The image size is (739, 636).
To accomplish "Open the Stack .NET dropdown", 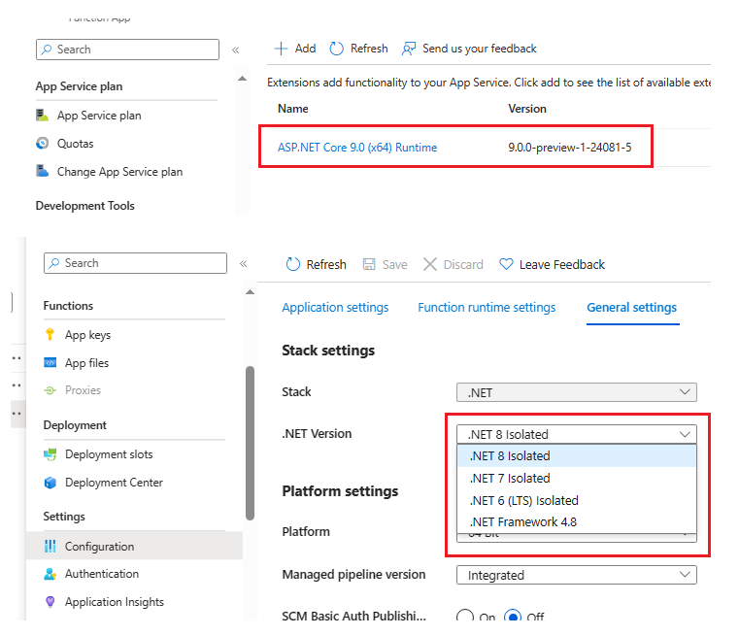I will pyautogui.click(x=577, y=392).
